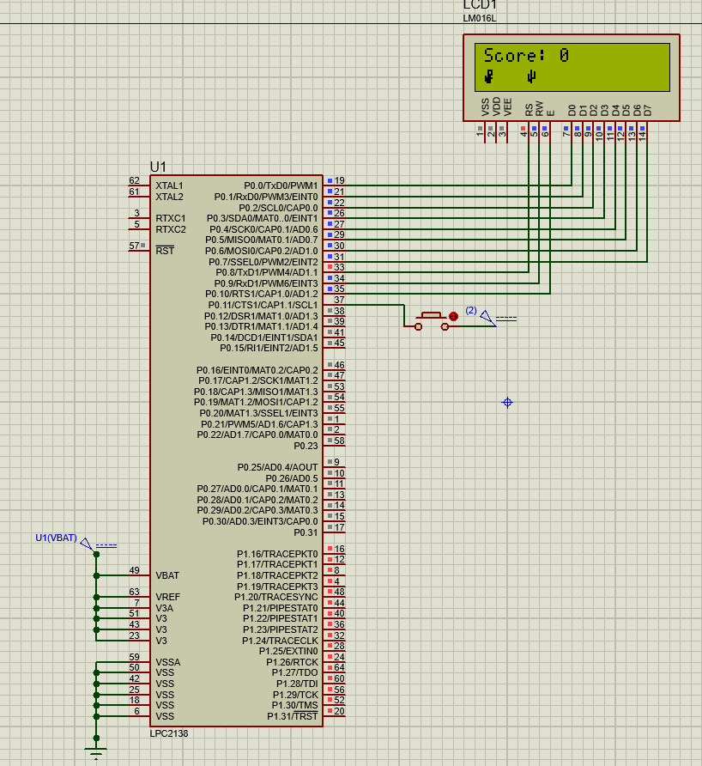
Task: Click the RST pin name on U1
Action: tap(165, 251)
